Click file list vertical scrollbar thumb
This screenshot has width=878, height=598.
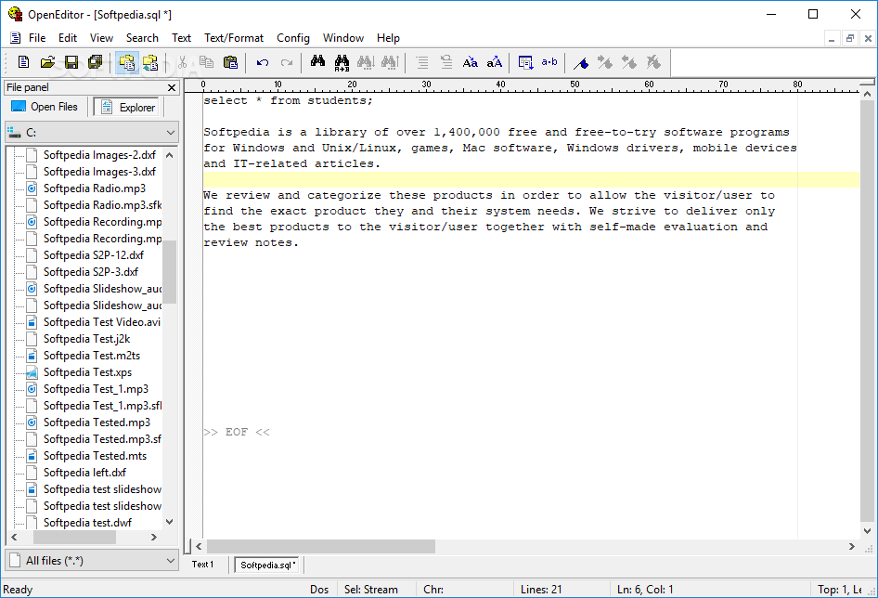click(x=170, y=272)
